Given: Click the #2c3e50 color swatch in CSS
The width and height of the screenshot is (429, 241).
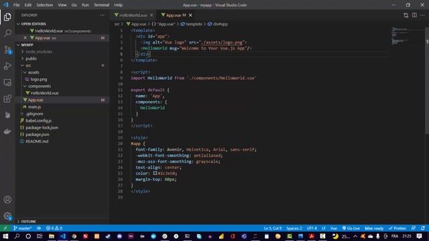Looking at the screenshot, I should pos(155,173).
